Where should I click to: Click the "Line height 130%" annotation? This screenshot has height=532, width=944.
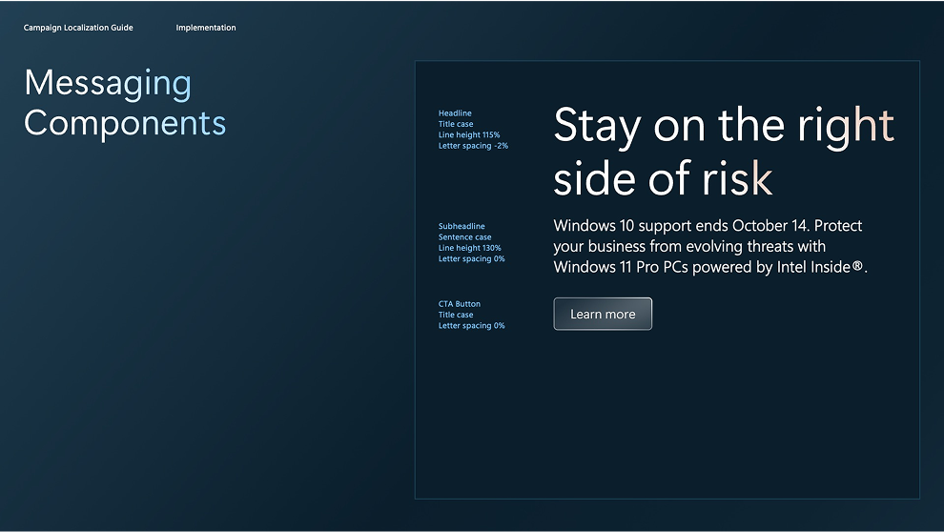[x=469, y=248]
